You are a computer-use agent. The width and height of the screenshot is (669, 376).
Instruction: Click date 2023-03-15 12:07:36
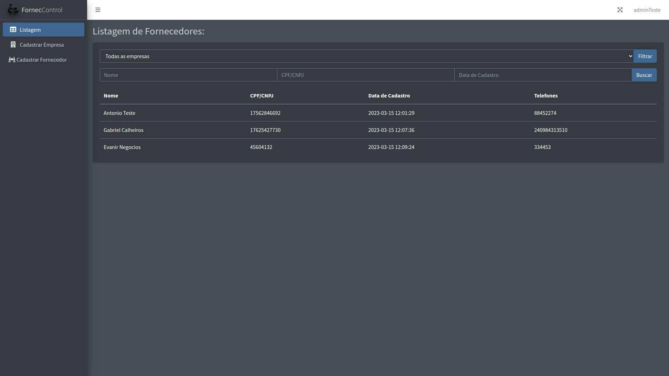pyautogui.click(x=391, y=130)
